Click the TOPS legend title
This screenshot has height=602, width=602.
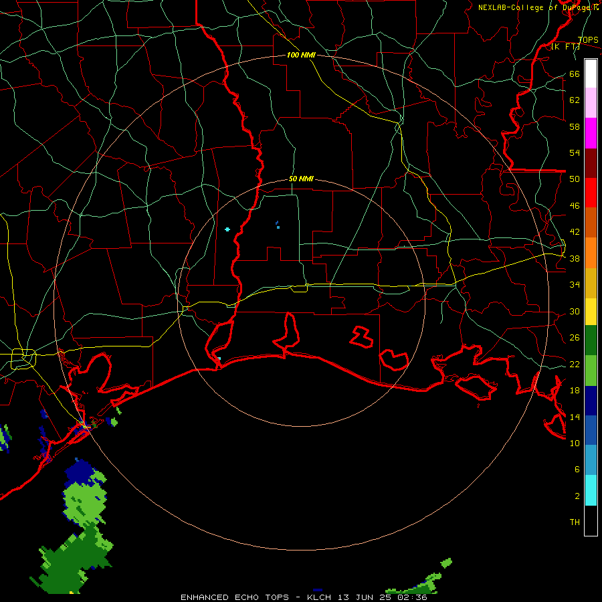[588, 39]
